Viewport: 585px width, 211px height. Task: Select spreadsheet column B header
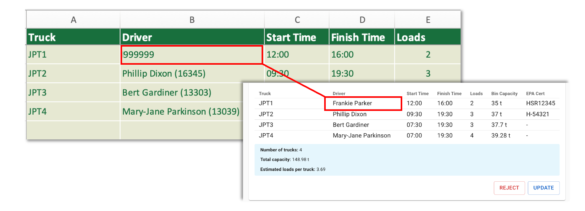point(192,20)
